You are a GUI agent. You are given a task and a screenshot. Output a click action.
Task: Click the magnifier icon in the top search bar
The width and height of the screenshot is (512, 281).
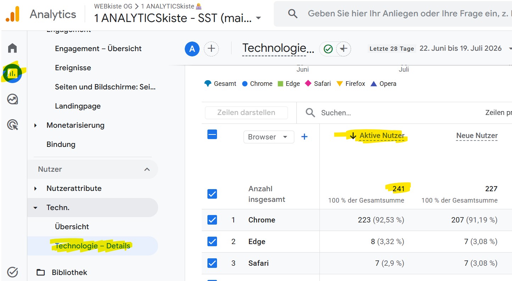coord(293,14)
